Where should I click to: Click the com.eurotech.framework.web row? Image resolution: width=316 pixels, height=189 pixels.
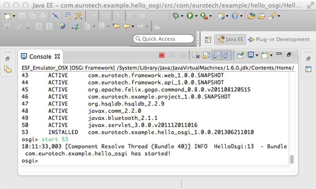(x=123, y=75)
